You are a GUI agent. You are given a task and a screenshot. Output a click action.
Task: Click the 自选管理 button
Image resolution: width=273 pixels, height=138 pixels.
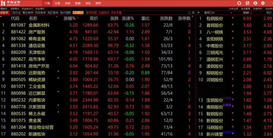coord(246,9)
